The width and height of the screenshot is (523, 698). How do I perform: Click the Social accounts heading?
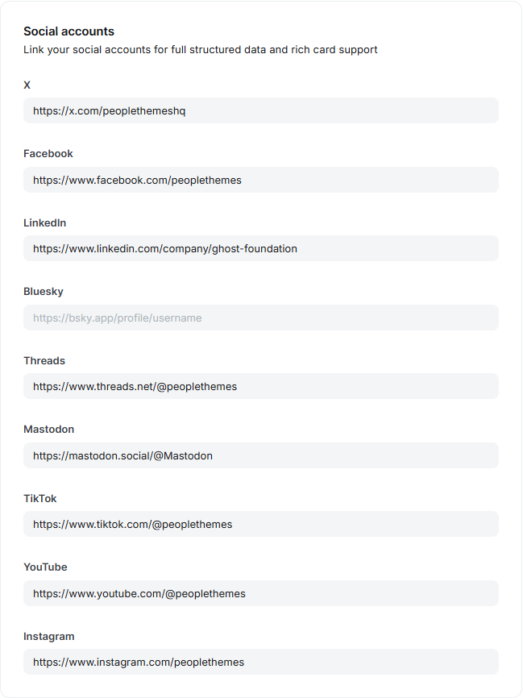coord(69,31)
